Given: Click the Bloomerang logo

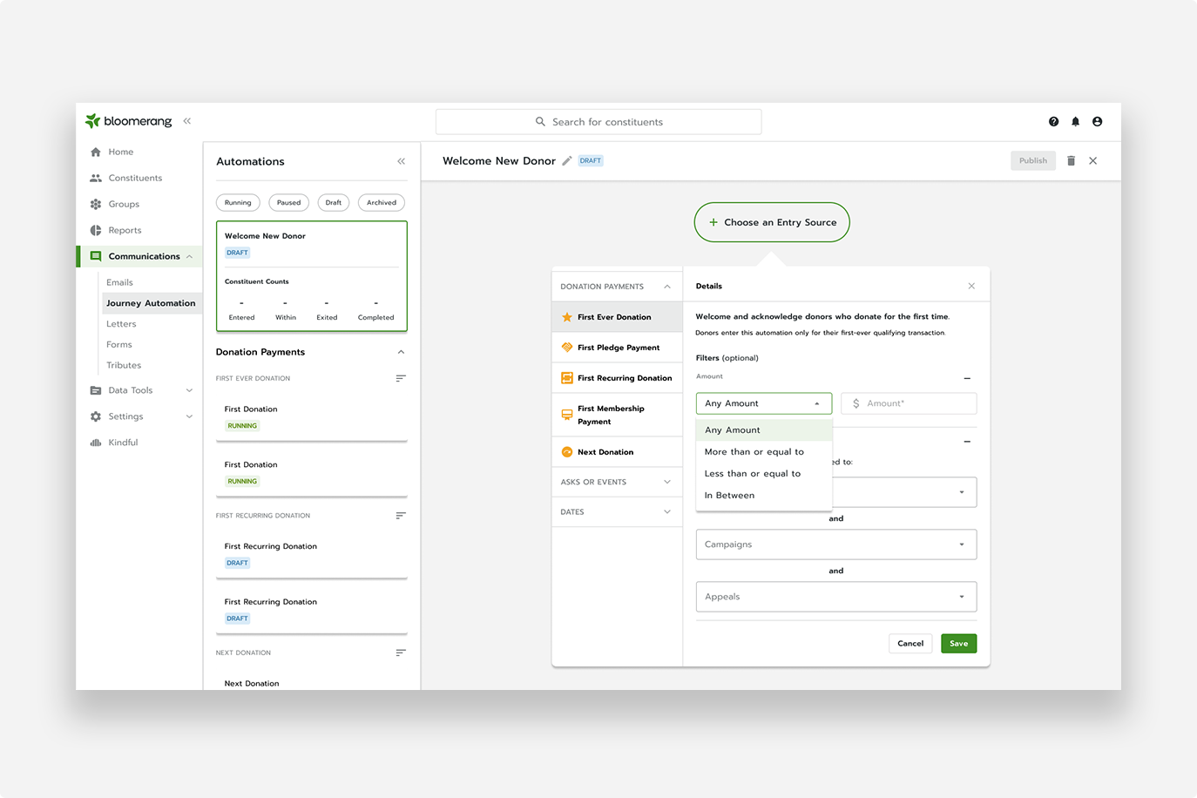Looking at the screenshot, I should pos(128,121).
